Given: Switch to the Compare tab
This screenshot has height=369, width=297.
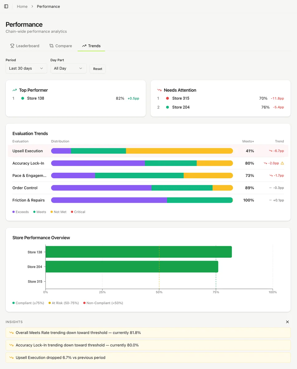Looking at the screenshot, I should point(61,46).
